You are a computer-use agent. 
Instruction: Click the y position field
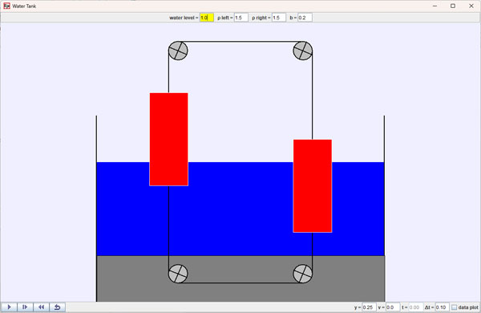point(369,307)
